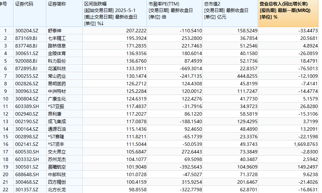Select code 600530.SH

click(x=27, y=152)
